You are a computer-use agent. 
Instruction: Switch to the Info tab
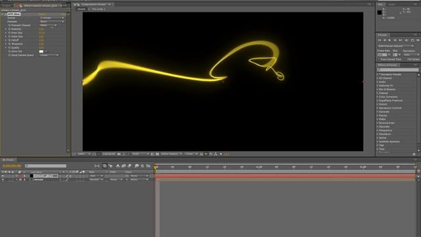point(380,5)
